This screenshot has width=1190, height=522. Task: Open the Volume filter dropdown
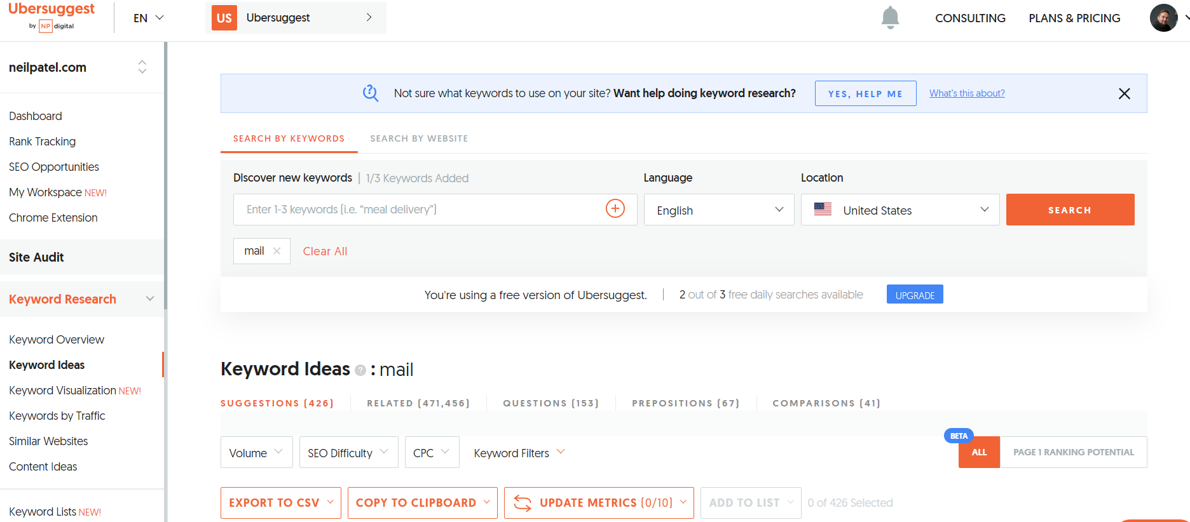pos(257,452)
